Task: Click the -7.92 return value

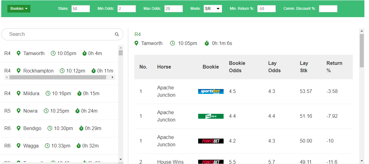Action: (x=332, y=116)
